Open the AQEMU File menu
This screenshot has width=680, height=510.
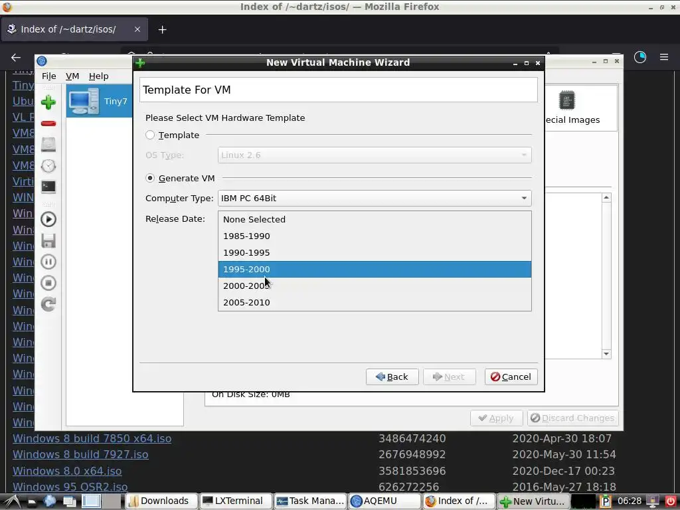[x=49, y=76]
